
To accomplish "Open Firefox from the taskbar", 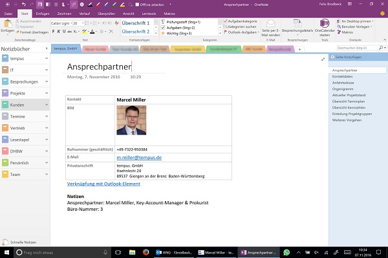I will pos(145,252).
